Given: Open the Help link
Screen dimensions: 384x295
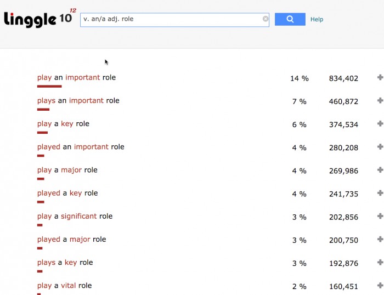Looking at the screenshot, I should (317, 19).
